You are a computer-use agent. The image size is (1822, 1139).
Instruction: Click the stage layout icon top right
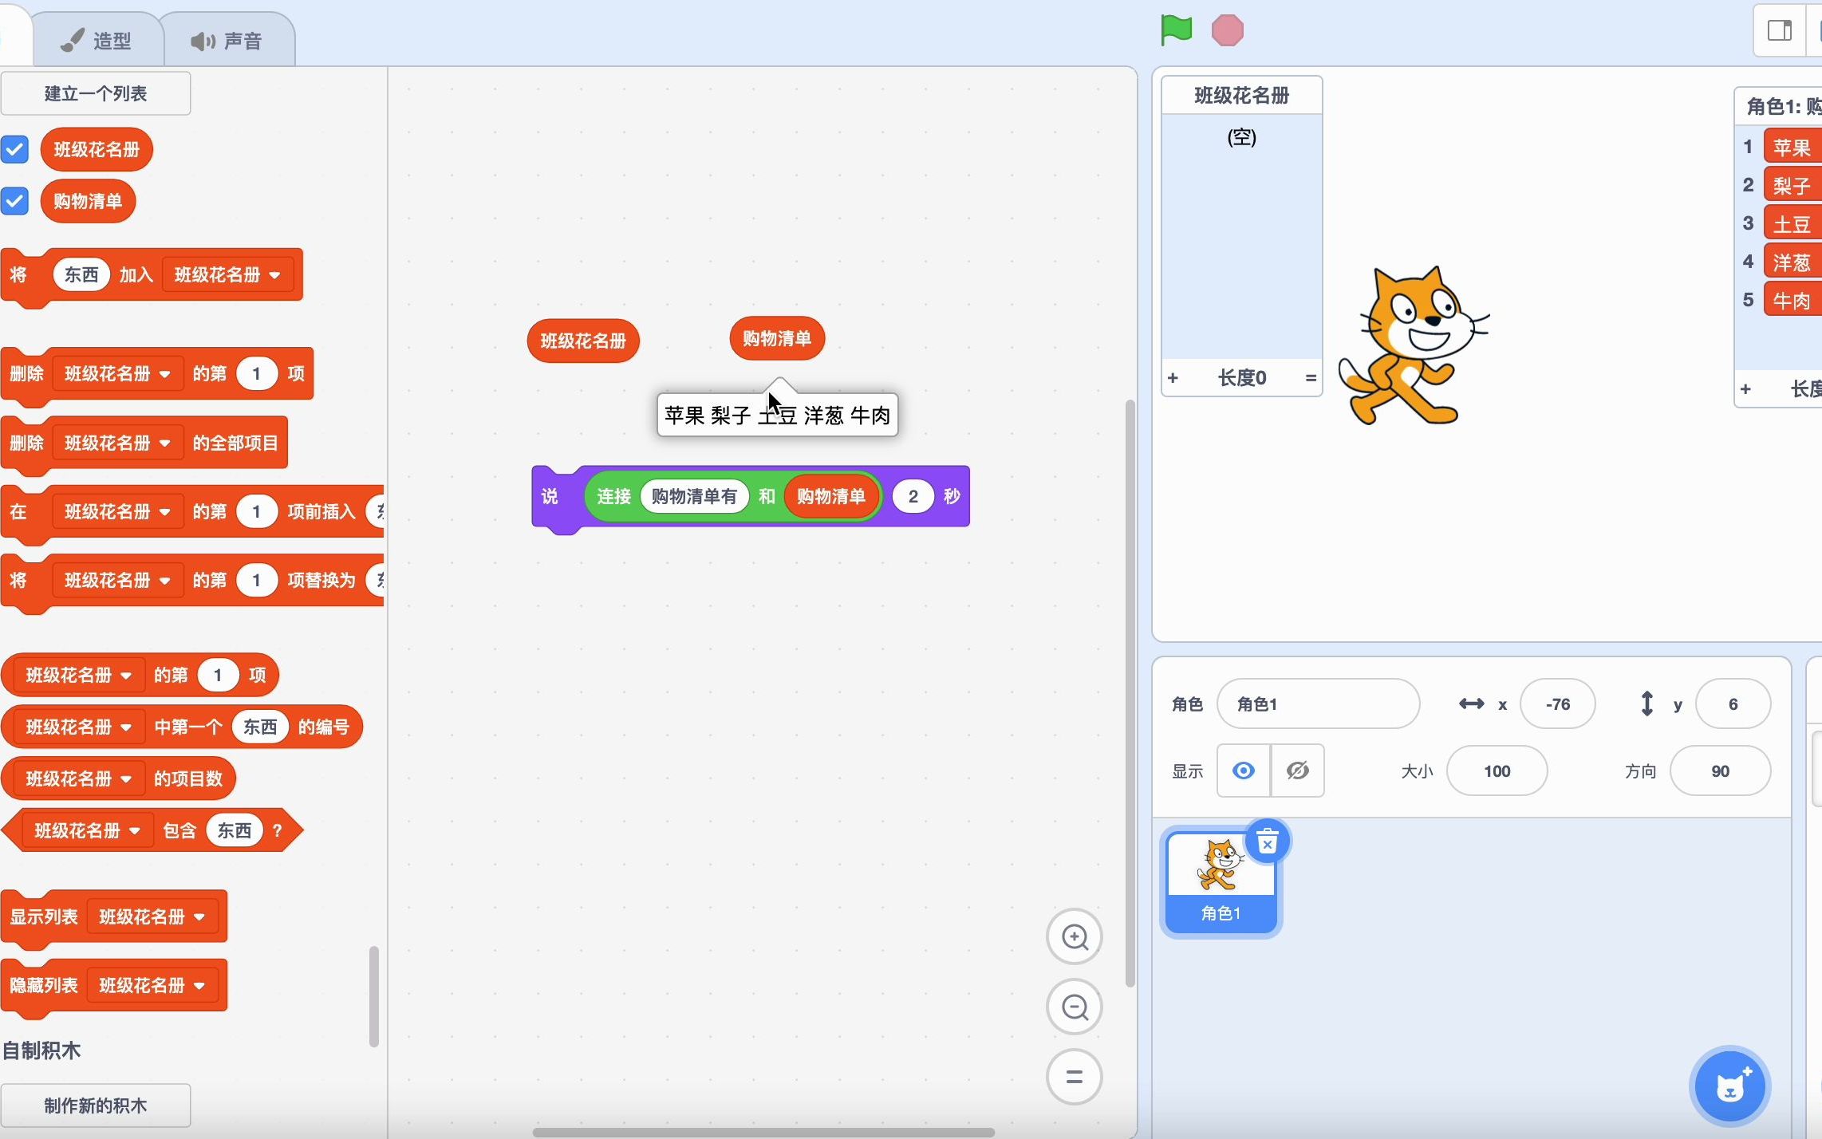point(1779,31)
